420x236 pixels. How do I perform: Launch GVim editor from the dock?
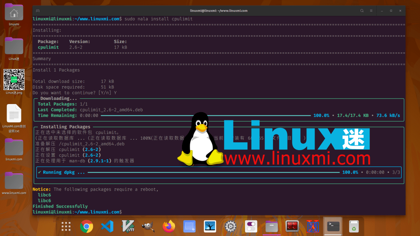tap(128, 226)
